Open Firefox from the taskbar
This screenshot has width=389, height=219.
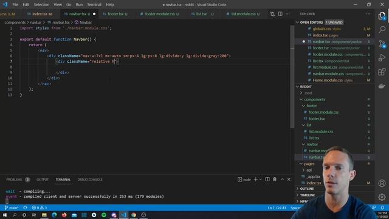coord(64,215)
